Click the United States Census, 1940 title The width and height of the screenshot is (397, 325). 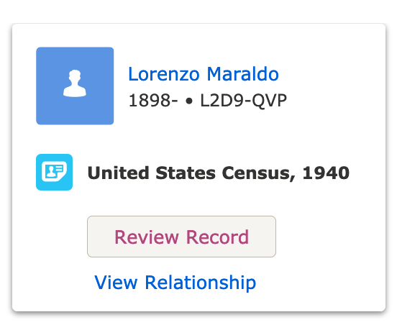(x=219, y=173)
